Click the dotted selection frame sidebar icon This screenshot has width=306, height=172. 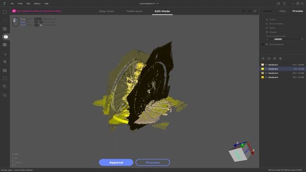[x=5, y=21]
